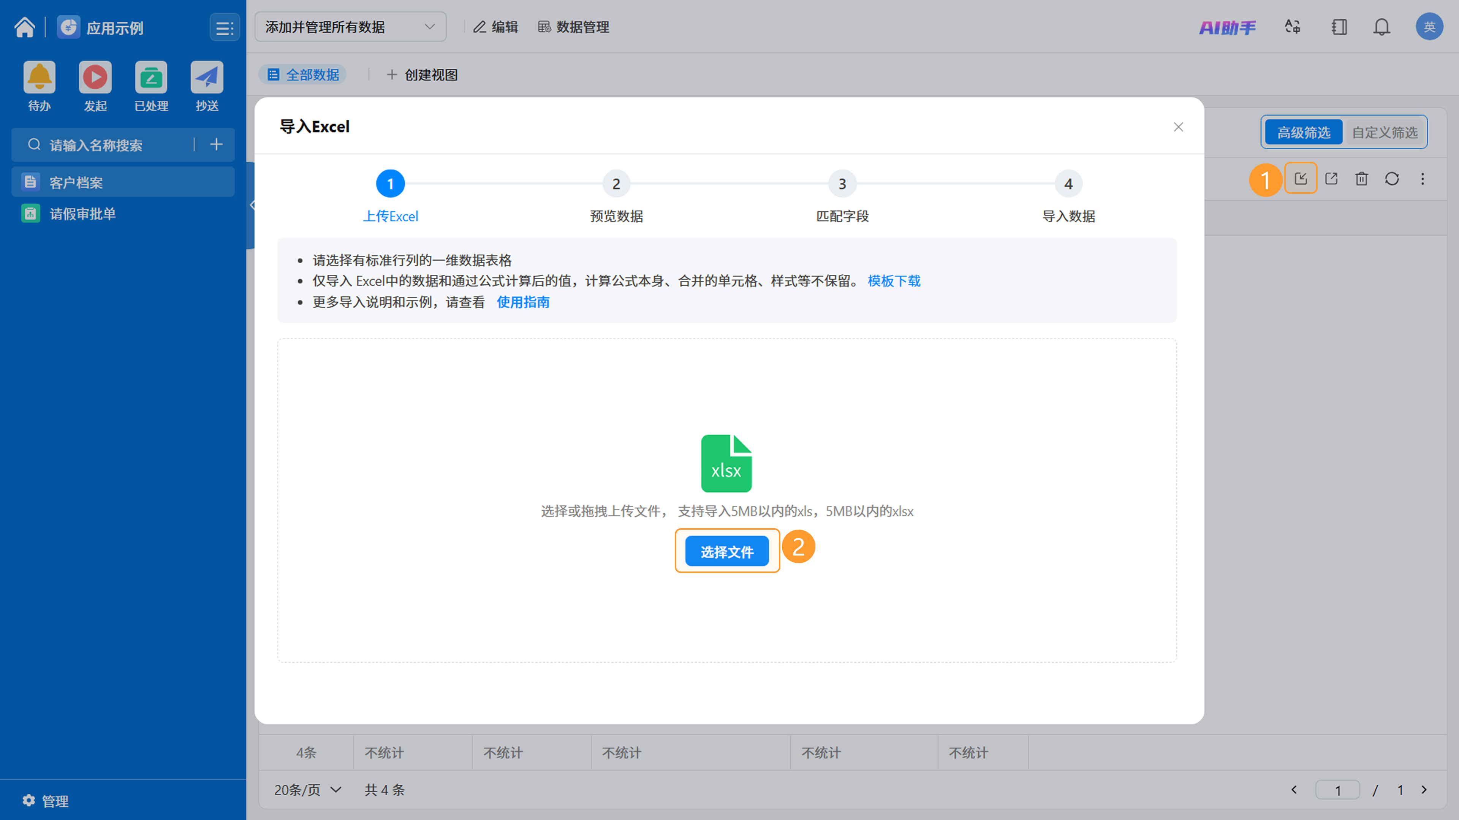Click 创建视图
The image size is (1459, 820).
(x=422, y=74)
